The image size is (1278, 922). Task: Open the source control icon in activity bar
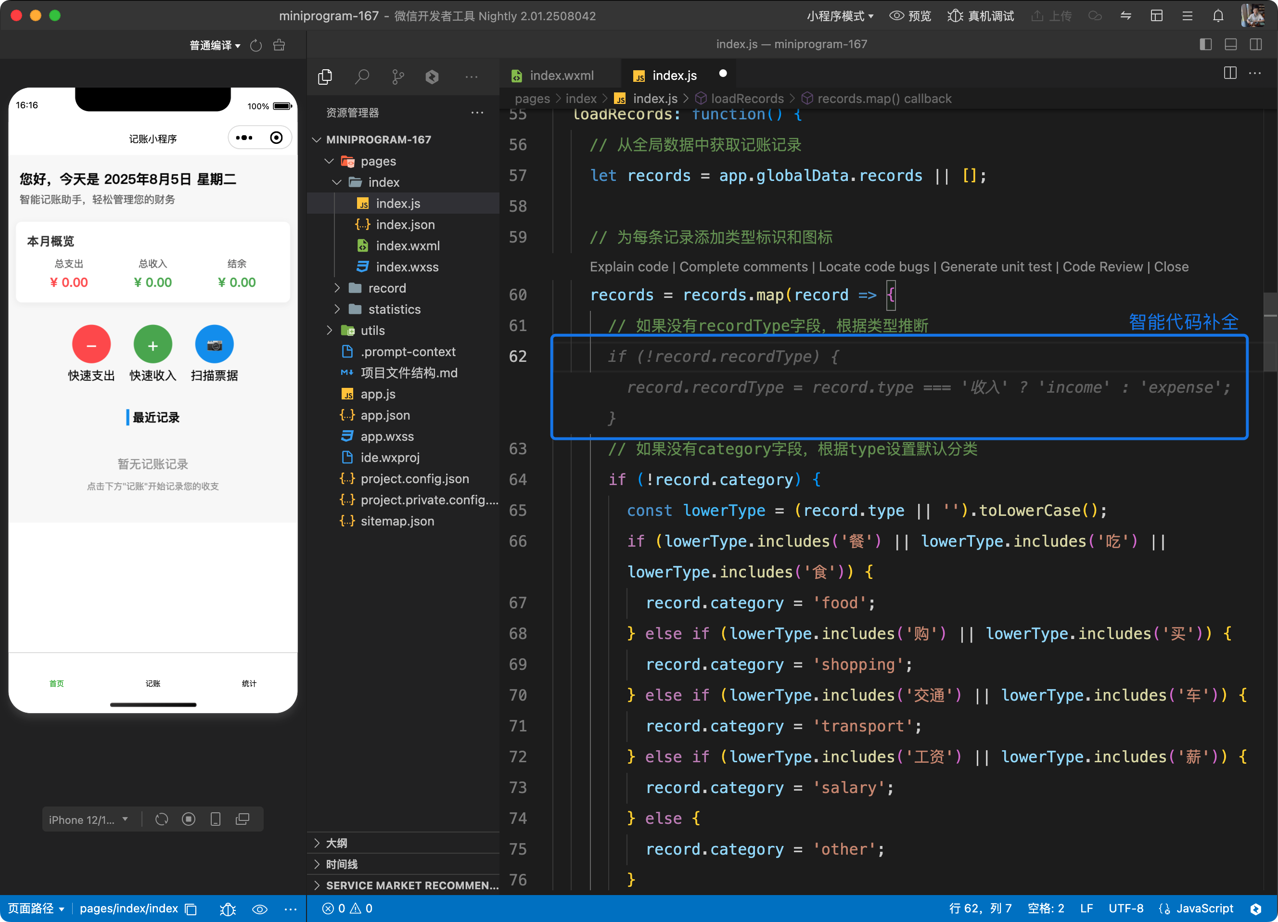pos(398,77)
